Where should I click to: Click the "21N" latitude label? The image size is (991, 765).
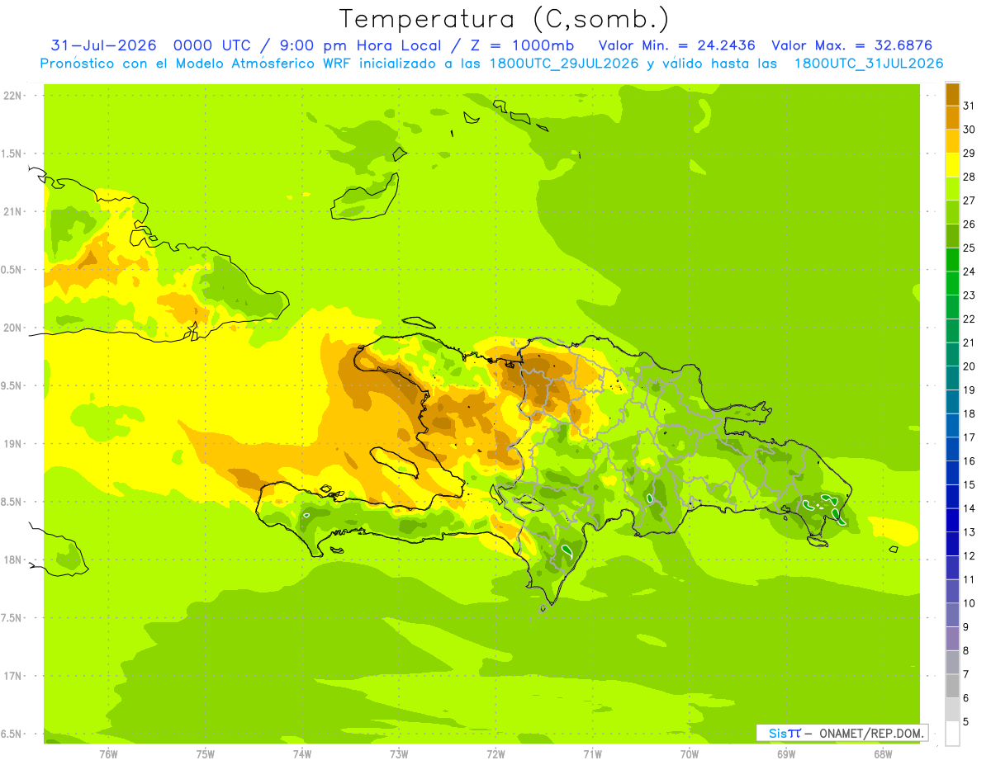point(12,211)
